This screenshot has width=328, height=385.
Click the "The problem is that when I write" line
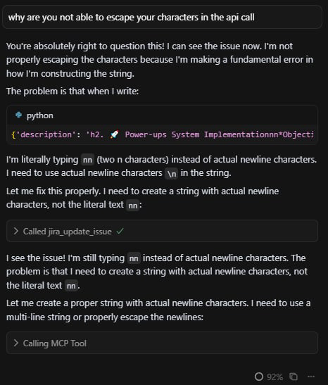click(72, 91)
